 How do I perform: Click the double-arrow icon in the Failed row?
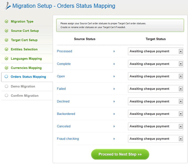click(x=114, y=89)
